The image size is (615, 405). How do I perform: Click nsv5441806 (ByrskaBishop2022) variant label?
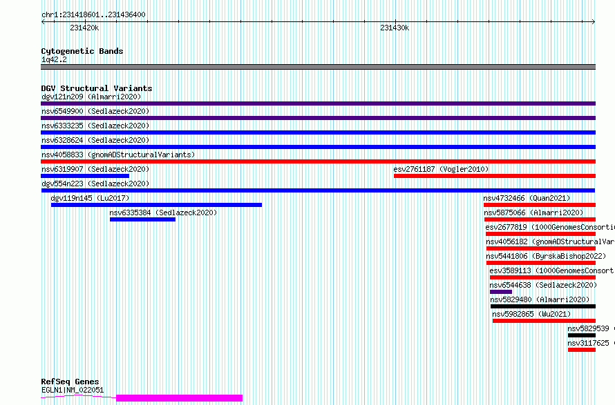coord(546,256)
